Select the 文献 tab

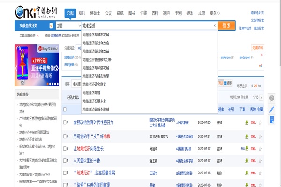(70, 13)
